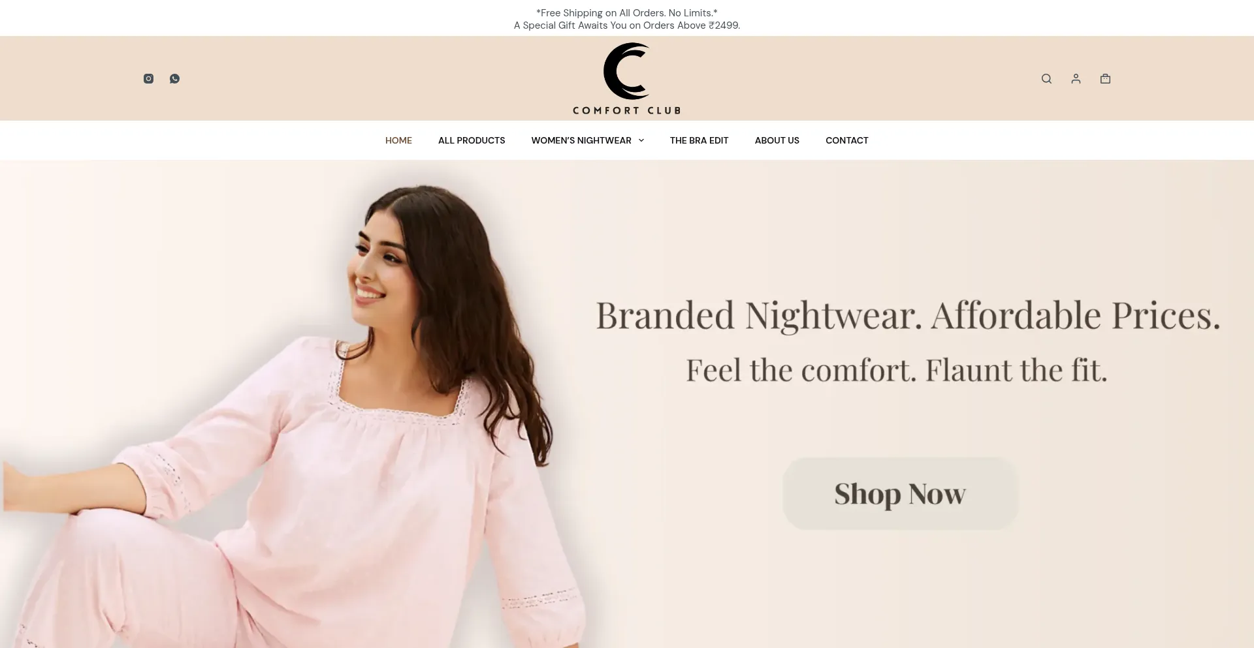Open the account profile icon
Image resolution: width=1254 pixels, height=648 pixels.
coord(1076,78)
